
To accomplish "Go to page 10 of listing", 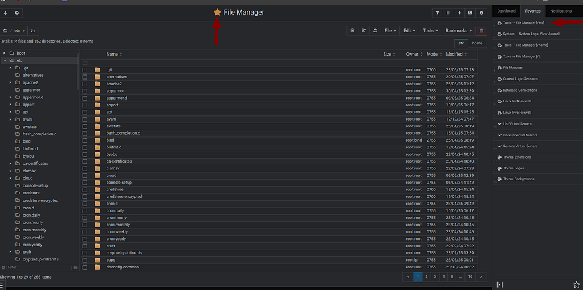I will pos(470,277).
